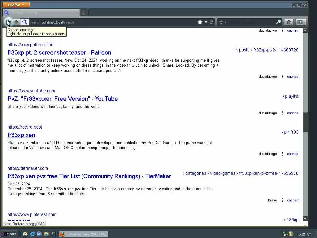This screenshot has height=238, width=317.
Task: Click 'duckduckgo' label under YouTube result
Action: pos(268,113)
